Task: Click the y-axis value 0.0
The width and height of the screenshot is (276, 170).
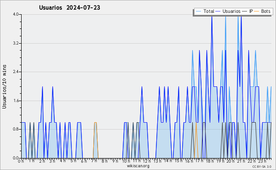Action: point(16,158)
